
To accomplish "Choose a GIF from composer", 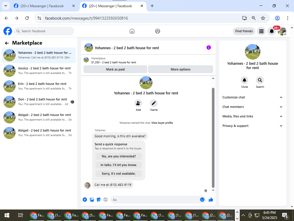I will [105, 200].
